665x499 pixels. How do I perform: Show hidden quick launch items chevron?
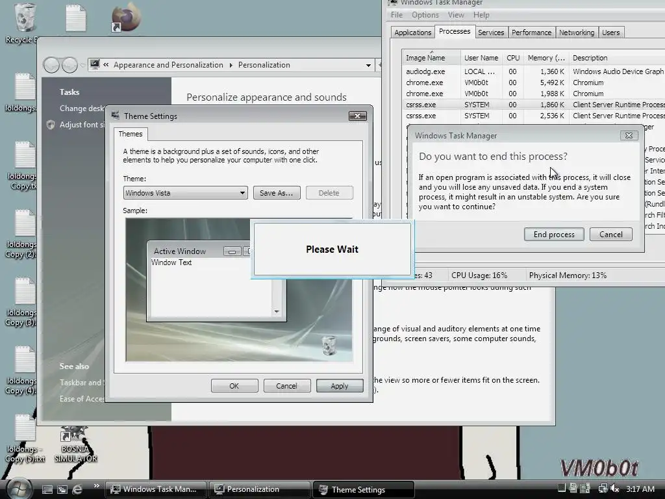point(97,485)
